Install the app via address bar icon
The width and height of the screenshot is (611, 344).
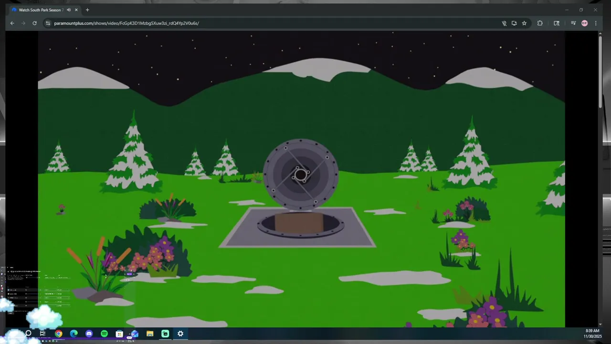(x=514, y=23)
